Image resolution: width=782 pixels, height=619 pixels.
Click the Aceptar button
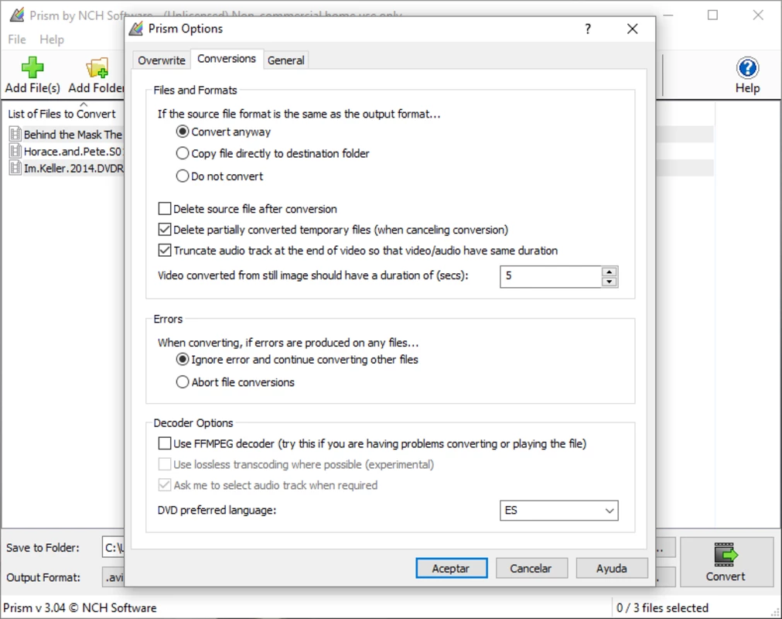click(452, 568)
